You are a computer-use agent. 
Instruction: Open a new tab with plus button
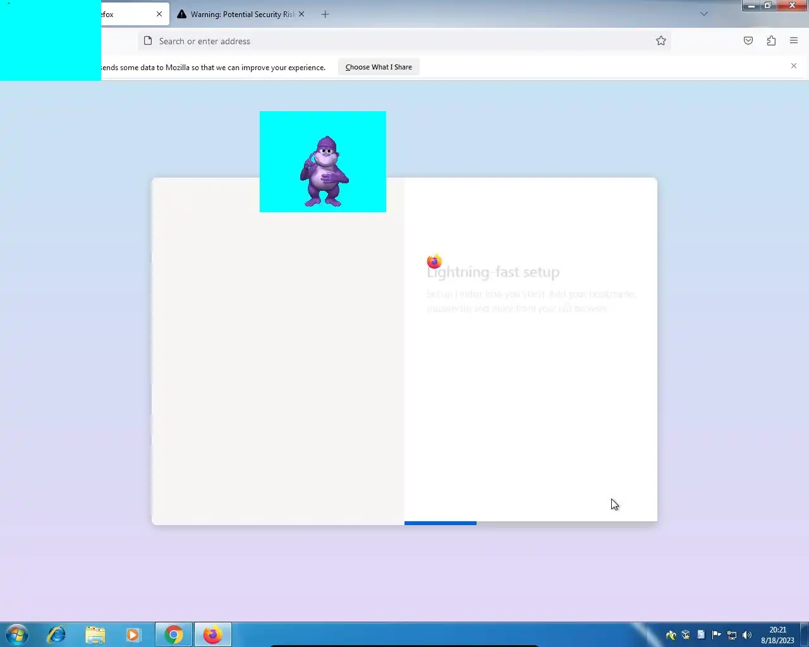[325, 14]
